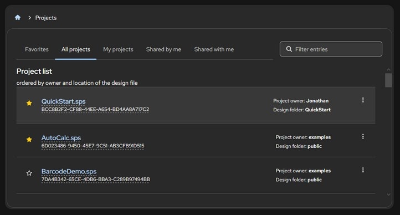The height and width of the screenshot is (215, 400).
Task: Remove AutoCalc.sps from favorites star
Action: 29,140
